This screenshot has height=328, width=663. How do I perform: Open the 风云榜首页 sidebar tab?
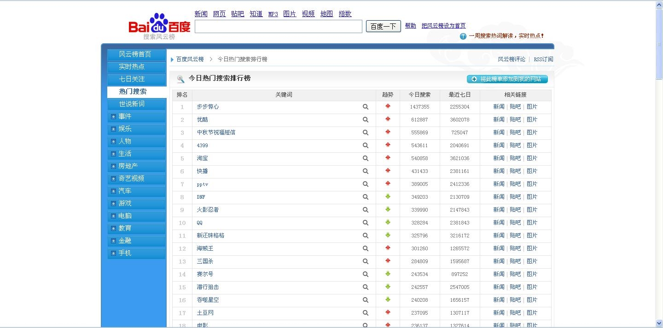point(136,54)
